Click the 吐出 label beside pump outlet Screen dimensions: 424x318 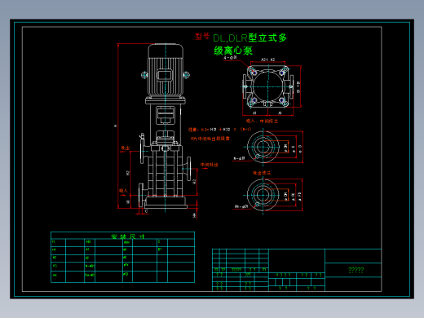tap(126, 148)
